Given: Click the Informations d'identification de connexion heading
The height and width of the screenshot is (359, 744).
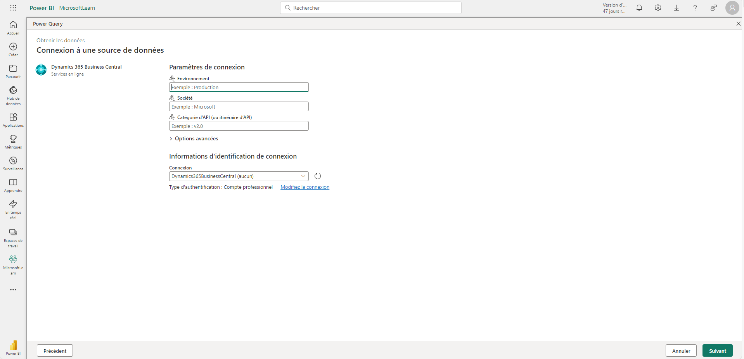Looking at the screenshot, I should pyautogui.click(x=233, y=156).
